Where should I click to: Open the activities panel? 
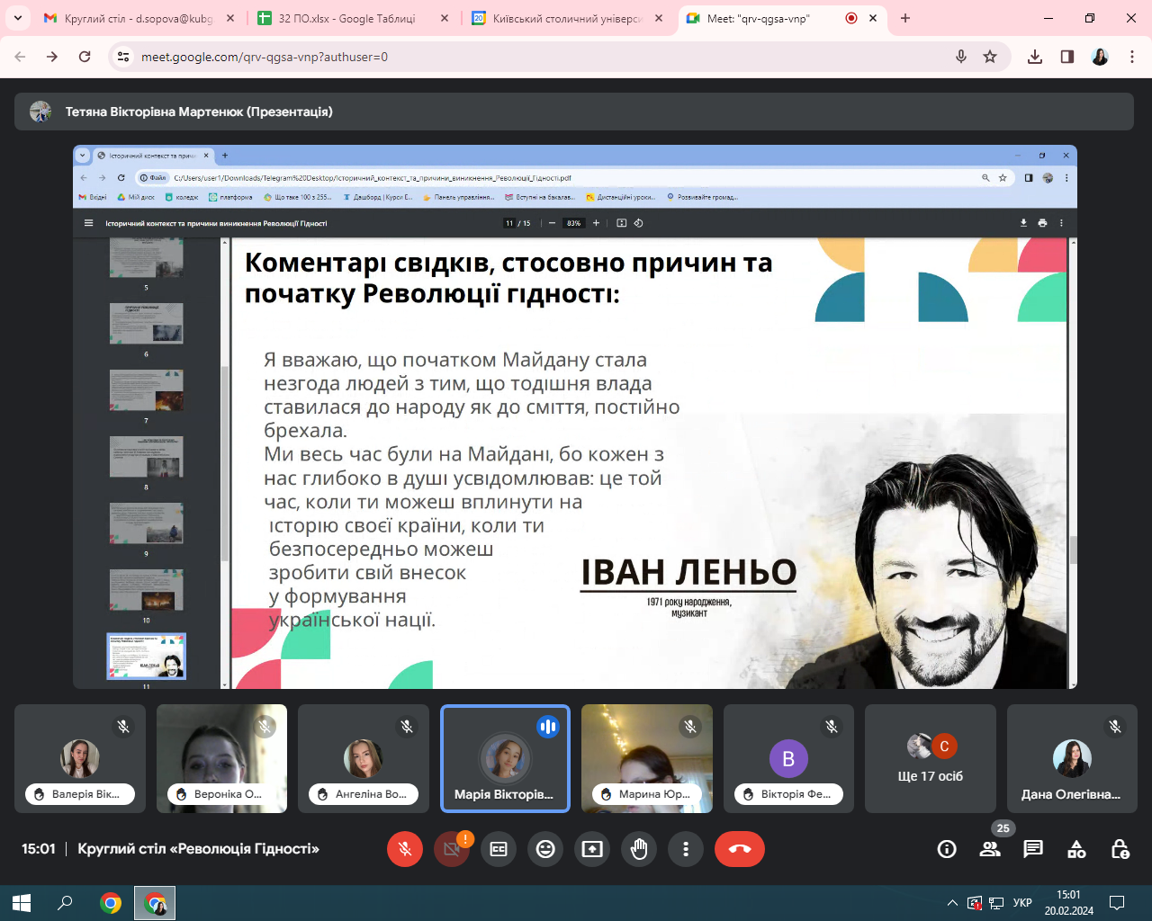pyautogui.click(x=1076, y=849)
